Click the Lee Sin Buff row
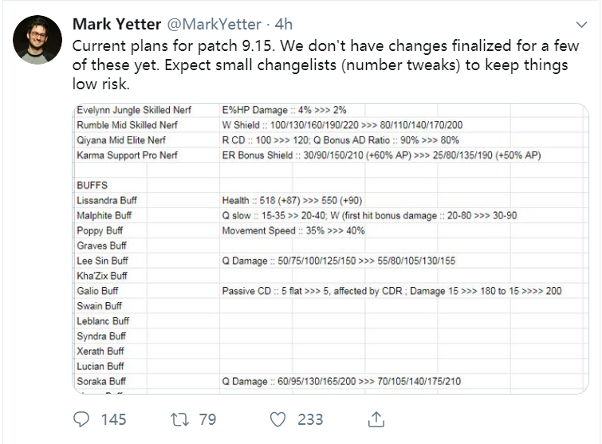The image size is (602, 444). coord(331,261)
